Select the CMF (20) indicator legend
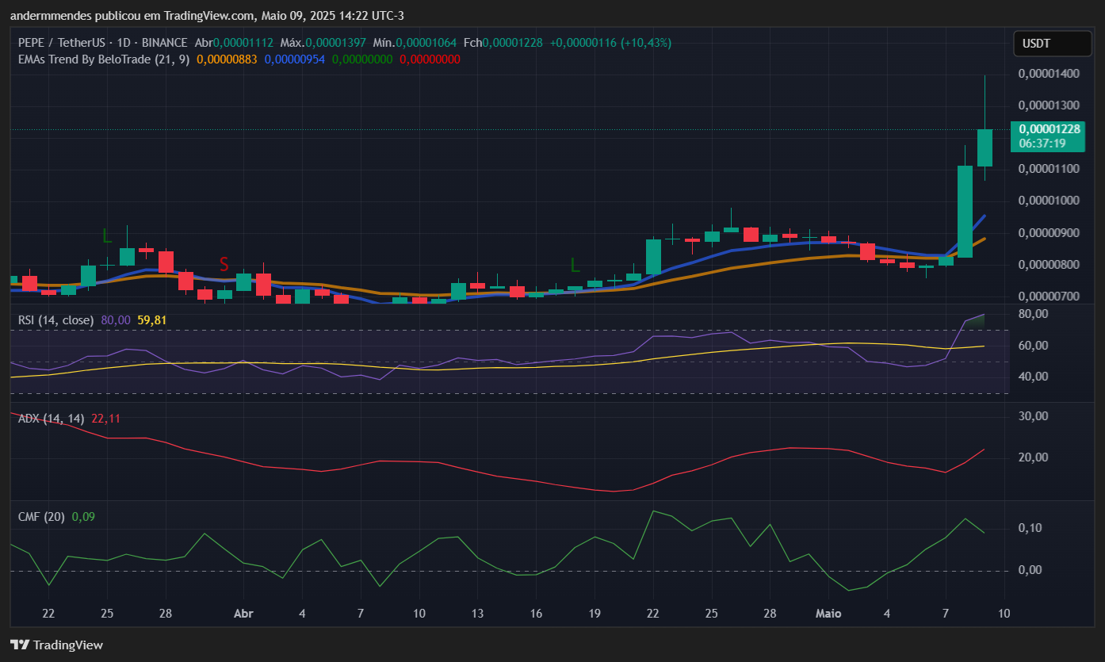Image resolution: width=1105 pixels, height=662 pixels. click(42, 517)
